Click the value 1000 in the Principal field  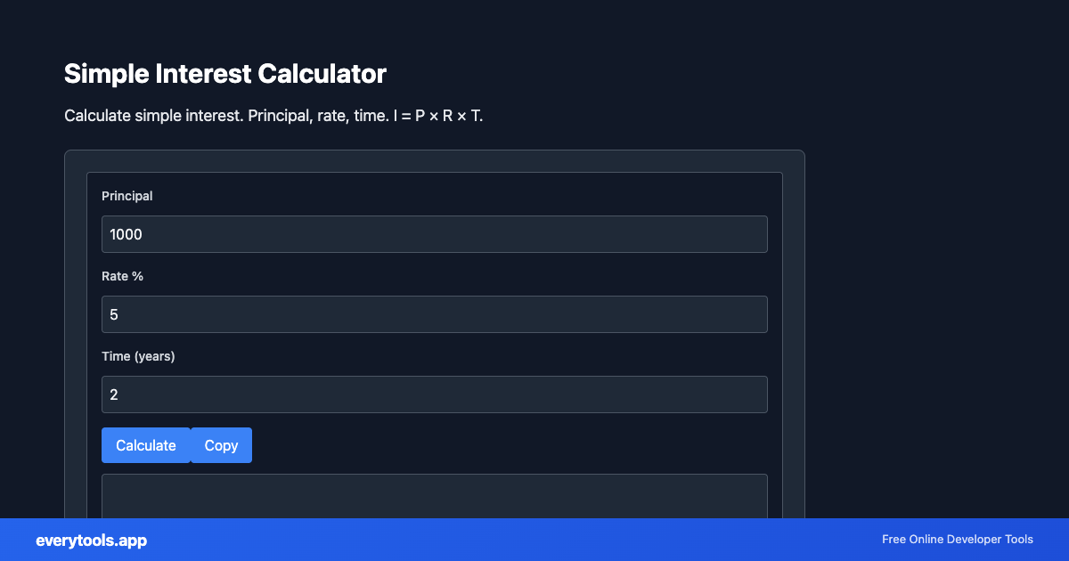tap(126, 233)
